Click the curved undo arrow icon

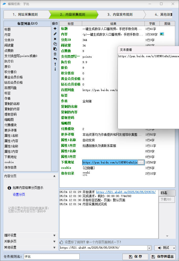pos(55,59)
